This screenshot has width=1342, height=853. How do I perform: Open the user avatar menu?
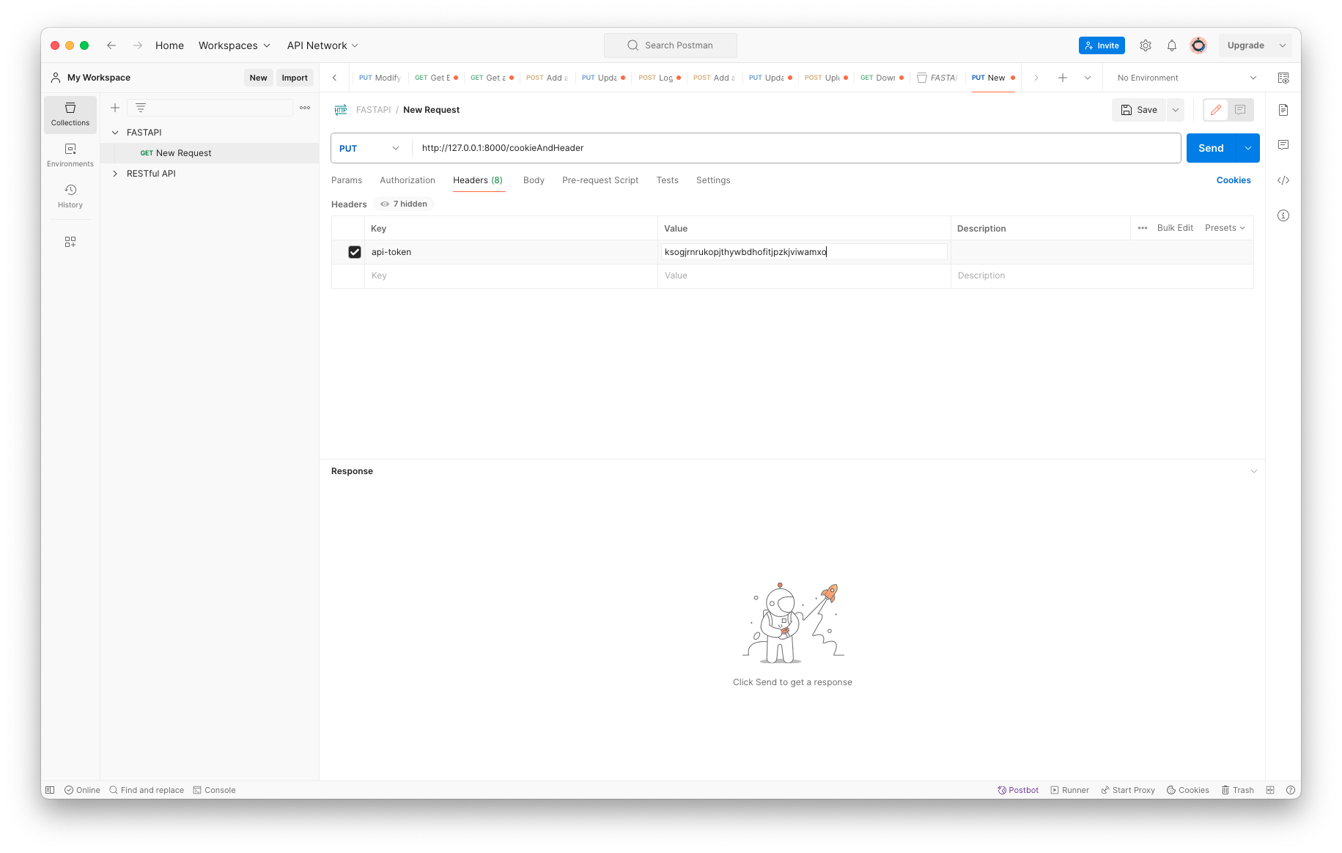(1198, 45)
